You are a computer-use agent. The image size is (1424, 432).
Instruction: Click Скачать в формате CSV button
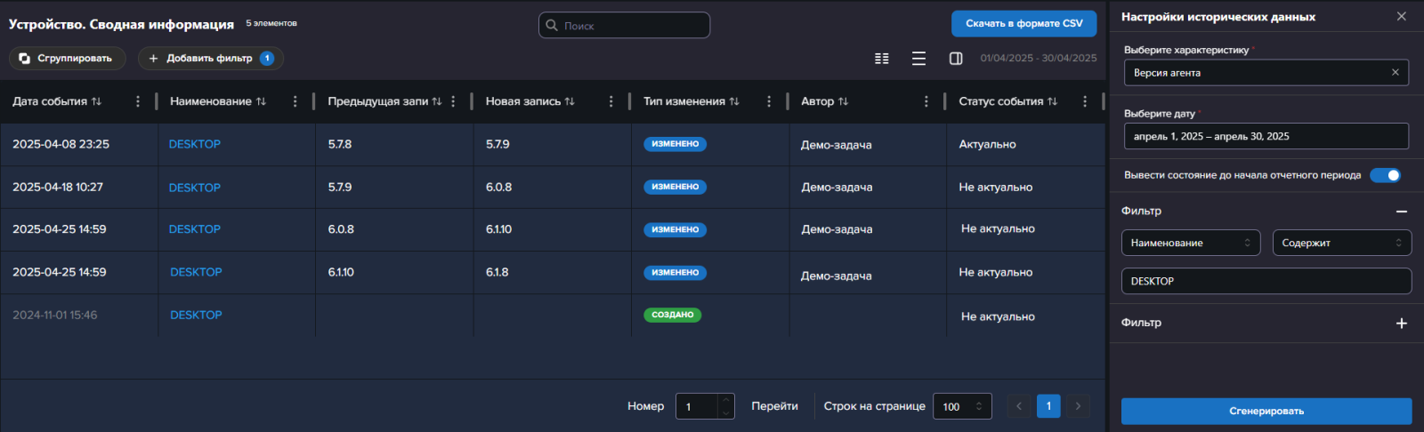1024,23
